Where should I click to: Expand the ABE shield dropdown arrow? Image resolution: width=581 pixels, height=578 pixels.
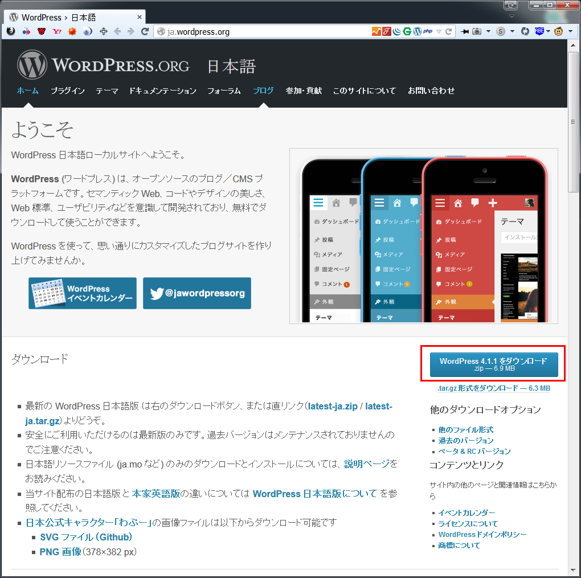549,31
